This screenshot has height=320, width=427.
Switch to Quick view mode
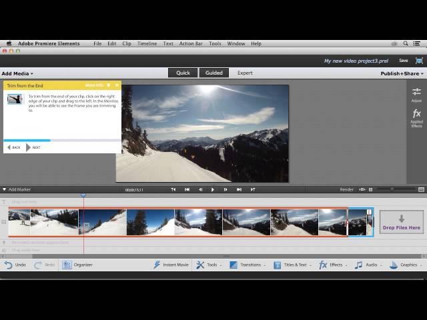click(x=183, y=73)
